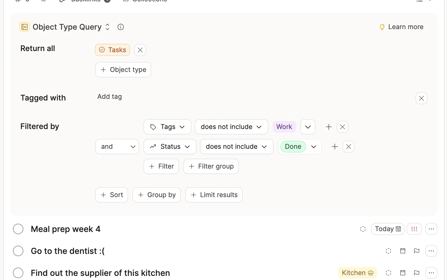Clear the Tagged with row

click(421, 98)
